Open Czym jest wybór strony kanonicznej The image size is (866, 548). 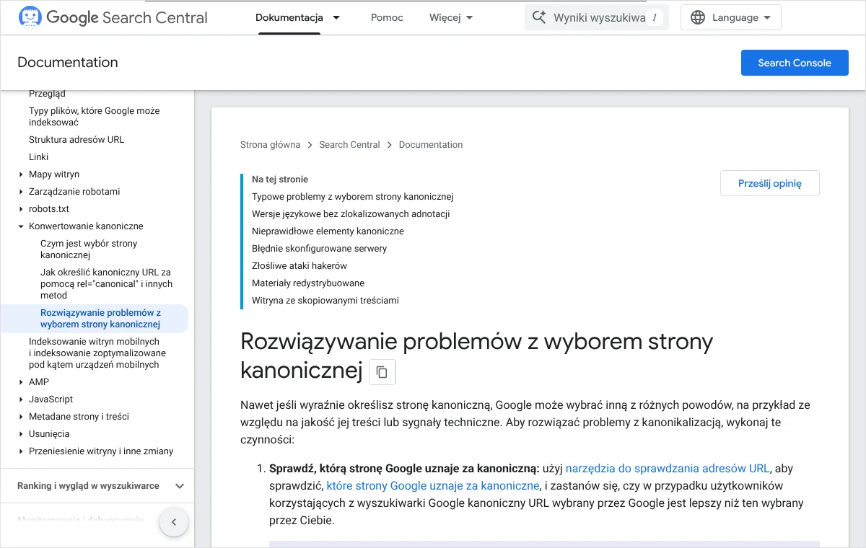point(89,249)
